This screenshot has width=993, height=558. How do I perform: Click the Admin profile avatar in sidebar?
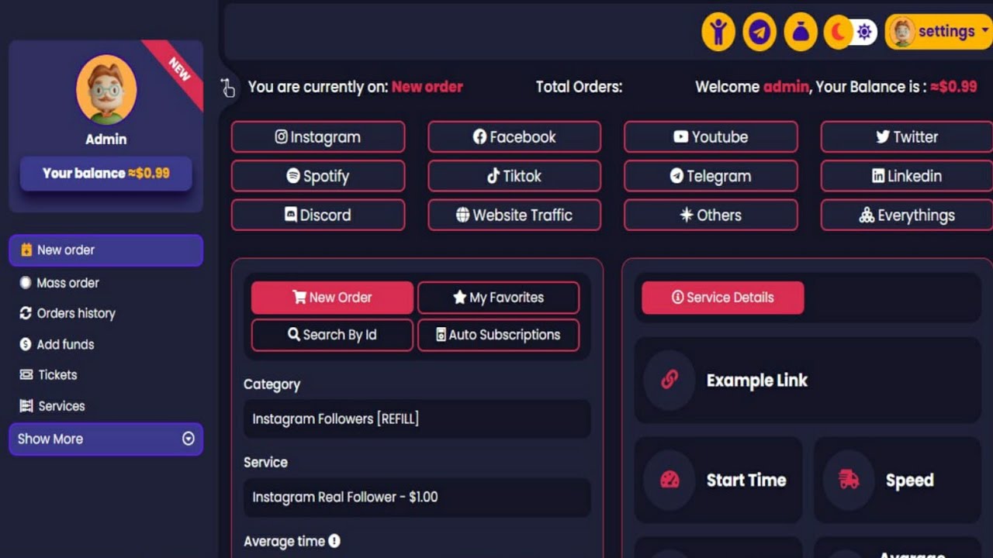[106, 90]
